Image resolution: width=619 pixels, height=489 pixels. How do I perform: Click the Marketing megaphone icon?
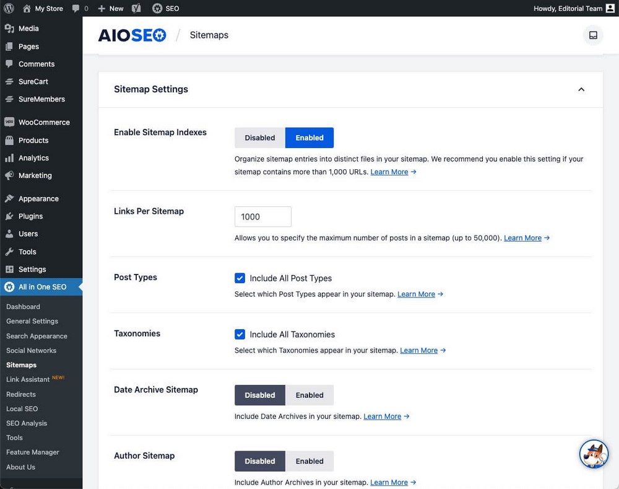pyautogui.click(x=9, y=175)
